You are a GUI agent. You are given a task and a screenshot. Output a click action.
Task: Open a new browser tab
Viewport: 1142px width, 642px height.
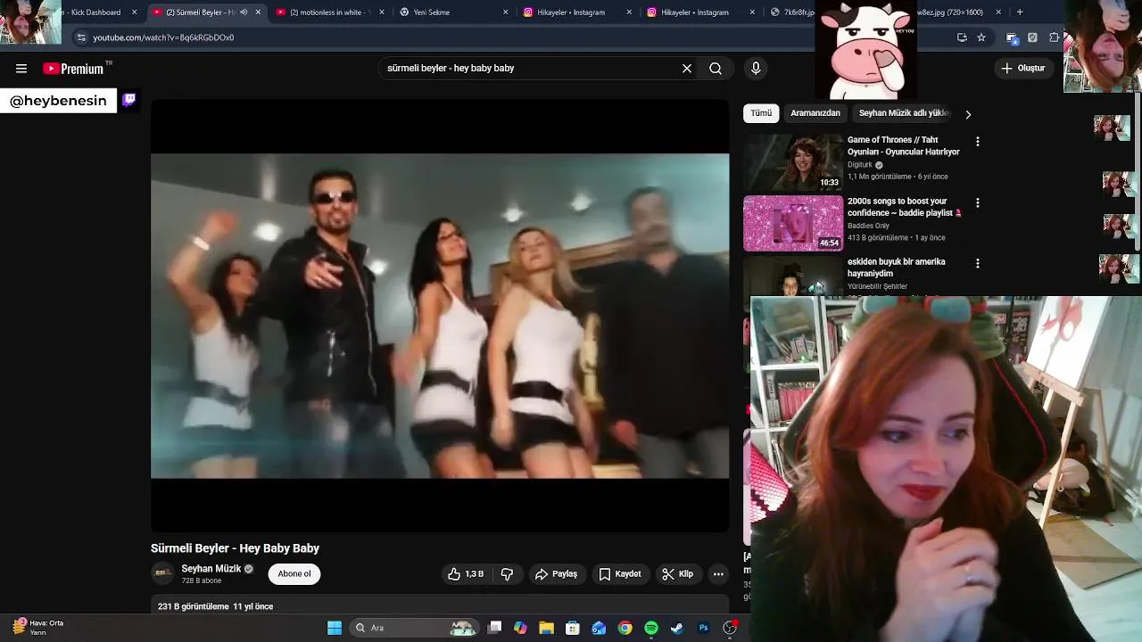click(x=1020, y=12)
